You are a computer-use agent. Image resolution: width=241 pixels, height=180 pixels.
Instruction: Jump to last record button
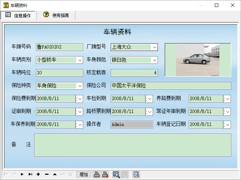click(30, 174)
